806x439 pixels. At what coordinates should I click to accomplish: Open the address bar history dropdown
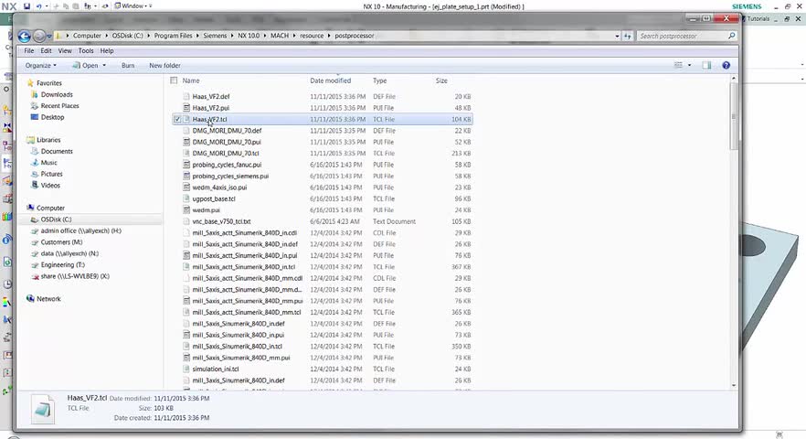coord(617,36)
